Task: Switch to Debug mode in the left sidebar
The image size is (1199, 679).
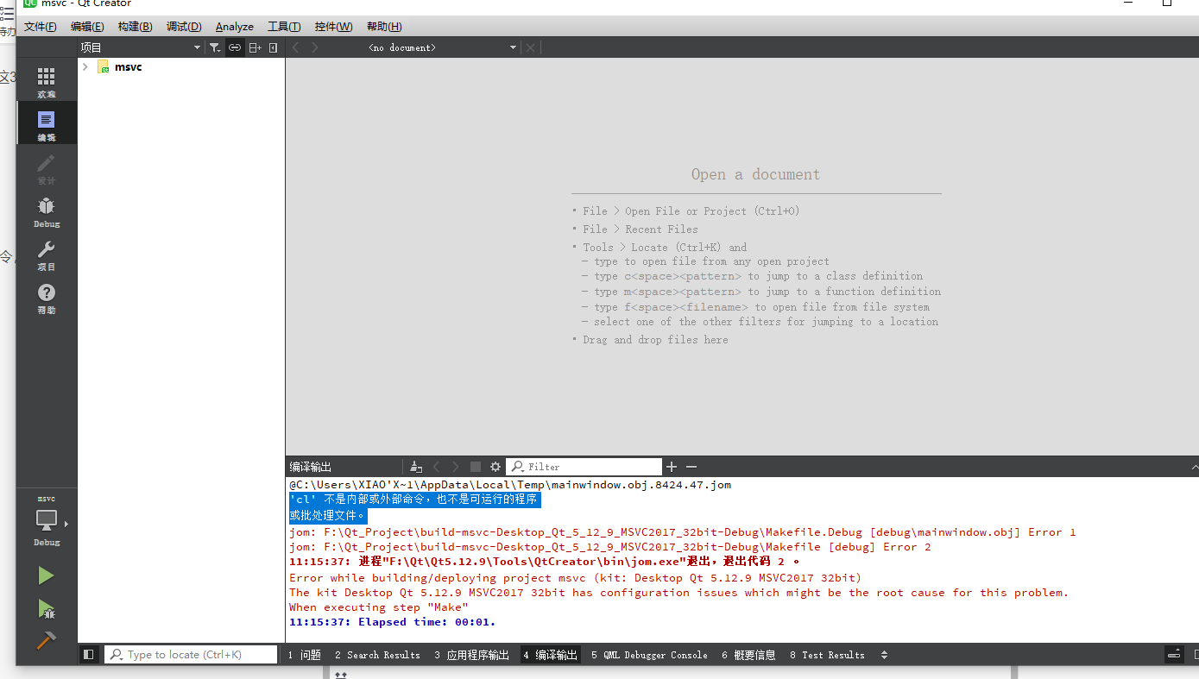Action: [46, 211]
